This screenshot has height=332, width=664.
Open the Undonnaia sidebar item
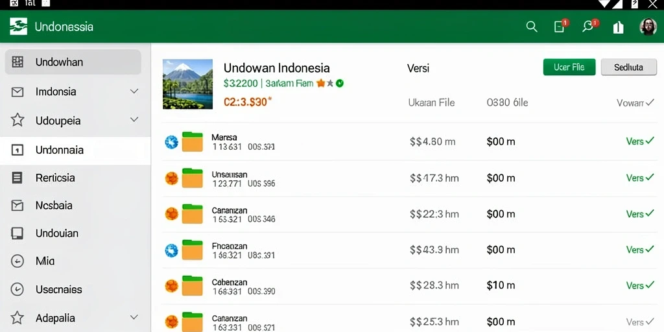pos(75,150)
